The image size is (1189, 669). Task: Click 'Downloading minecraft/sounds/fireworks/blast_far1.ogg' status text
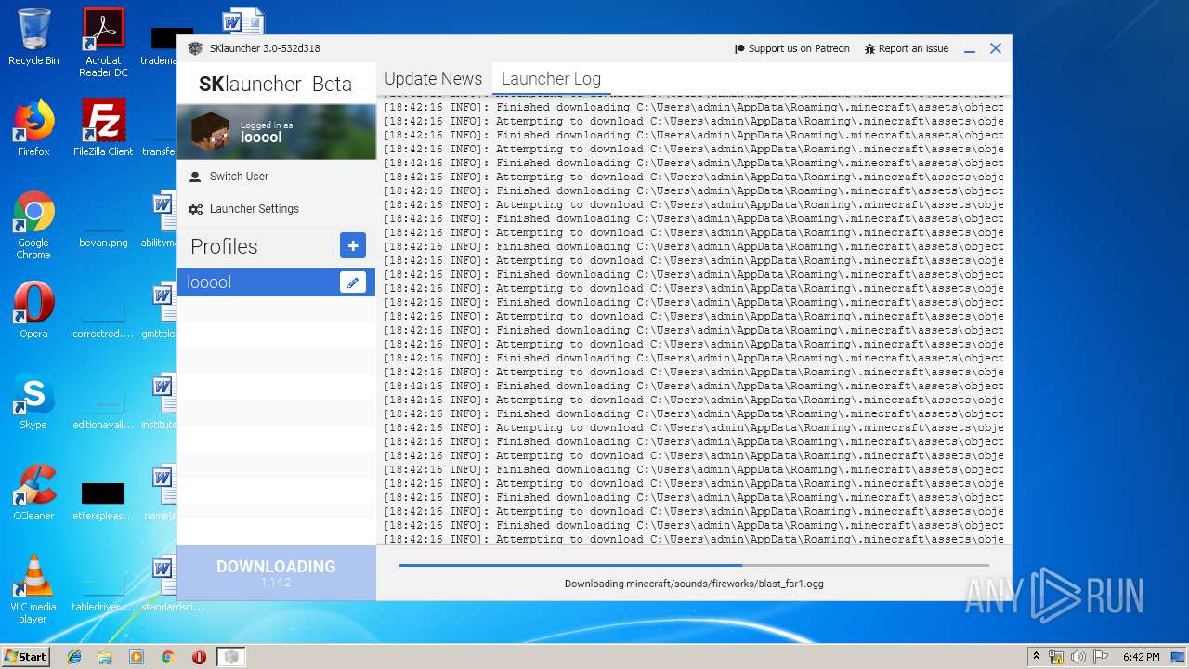point(694,584)
